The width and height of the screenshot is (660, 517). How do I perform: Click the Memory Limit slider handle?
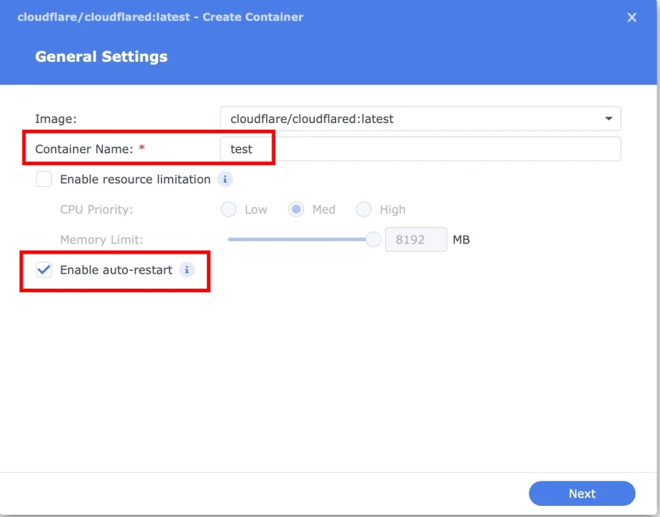373,239
